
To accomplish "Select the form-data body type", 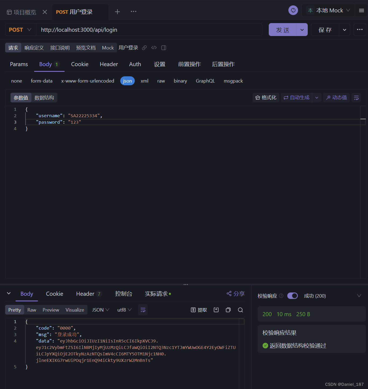I will (x=42, y=81).
